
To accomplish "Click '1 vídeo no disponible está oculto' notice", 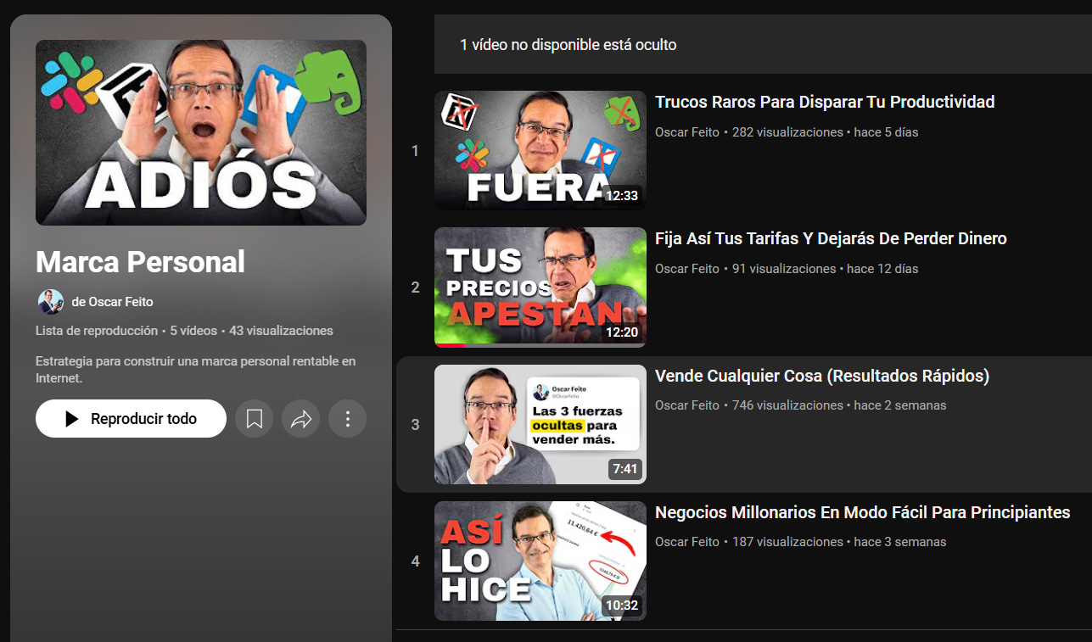I will 568,45.
